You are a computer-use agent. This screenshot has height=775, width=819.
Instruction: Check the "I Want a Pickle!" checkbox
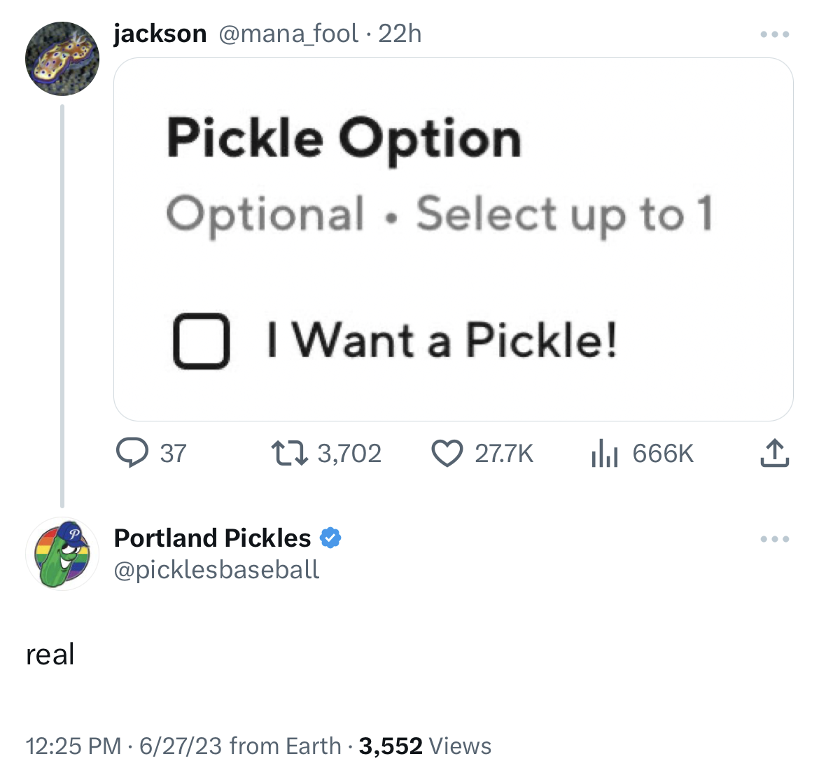pyautogui.click(x=201, y=341)
